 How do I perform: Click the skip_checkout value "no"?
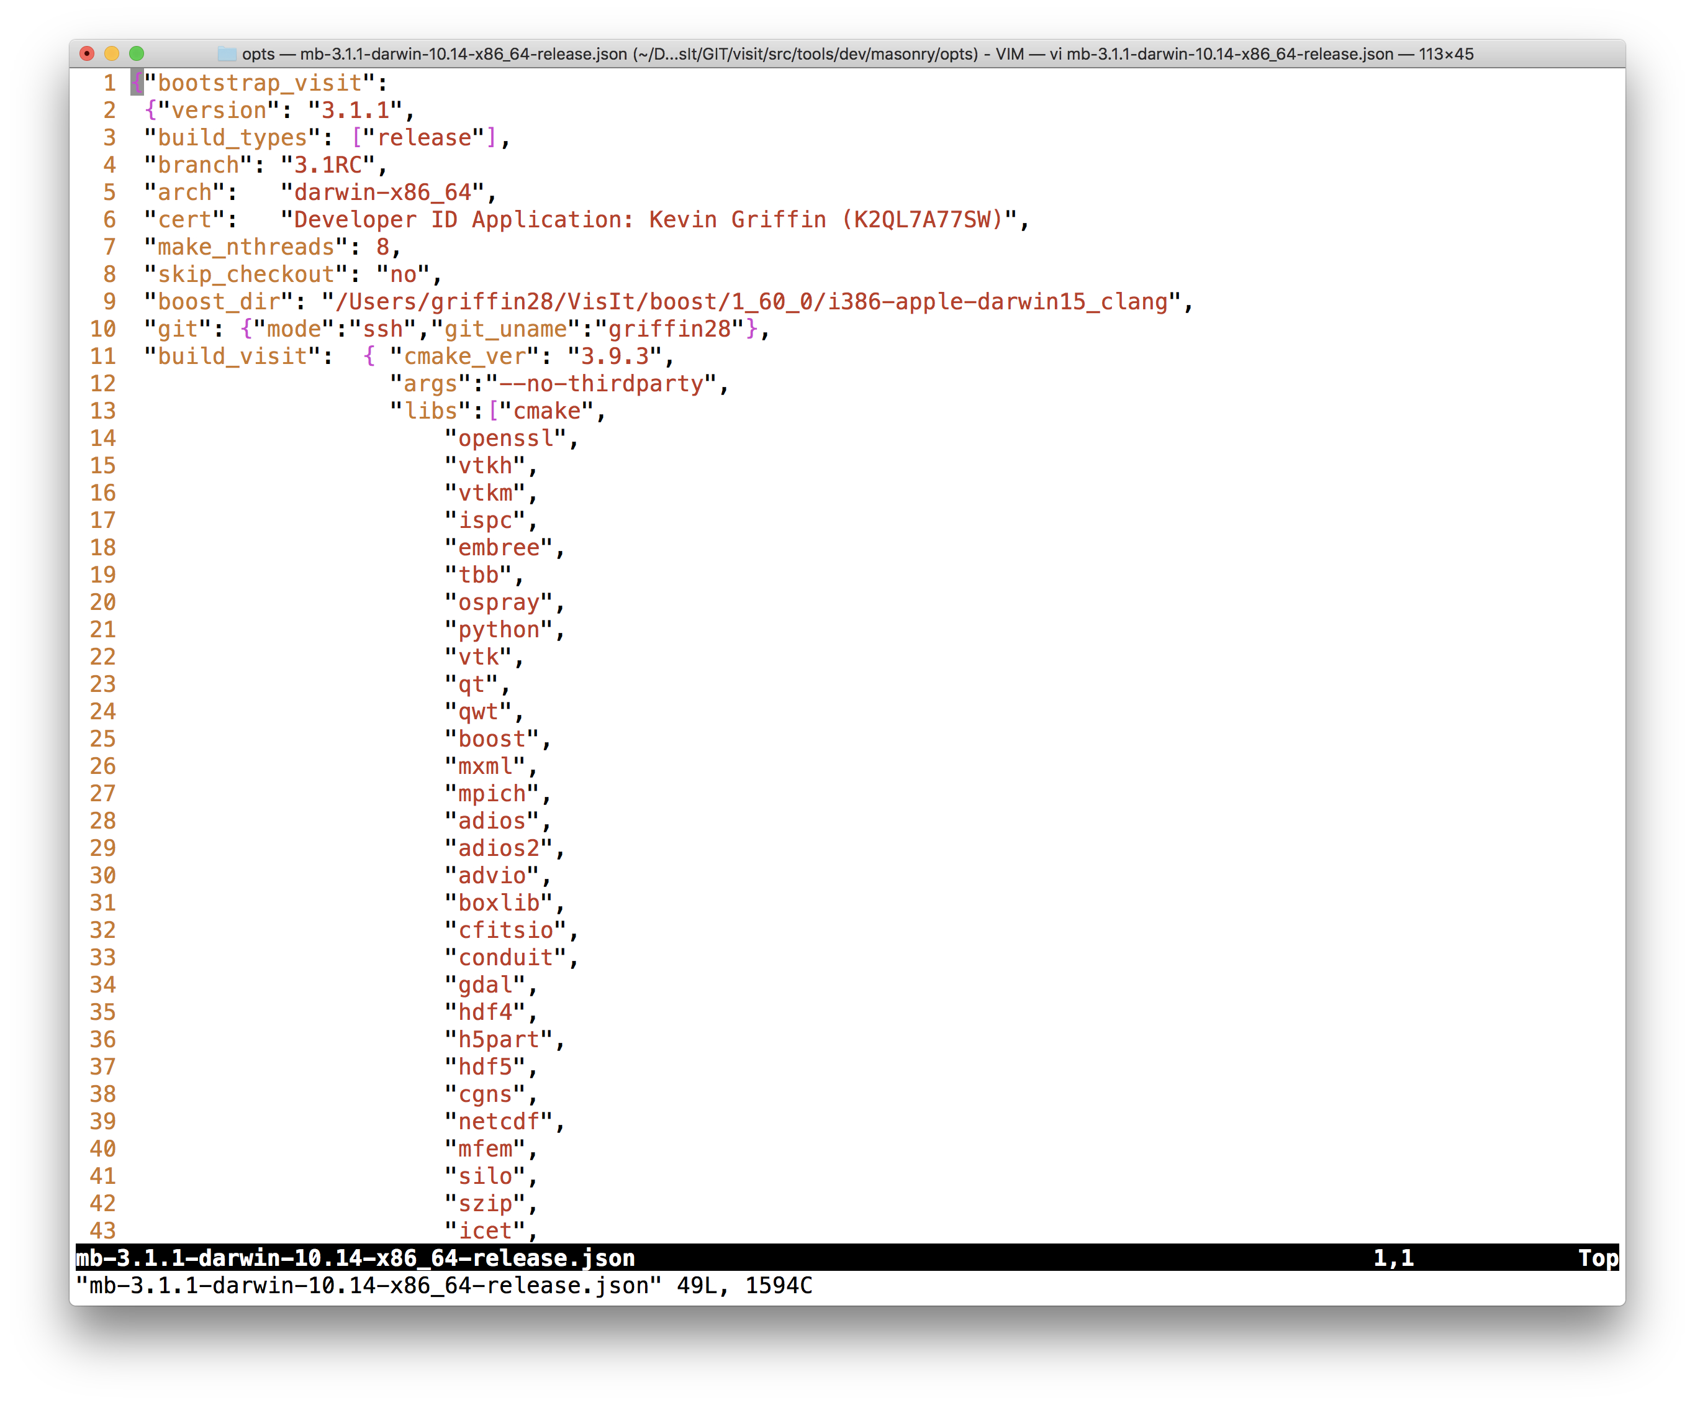403,275
